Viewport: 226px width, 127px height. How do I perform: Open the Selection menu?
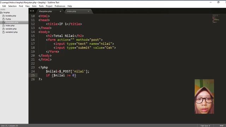point(12,6)
